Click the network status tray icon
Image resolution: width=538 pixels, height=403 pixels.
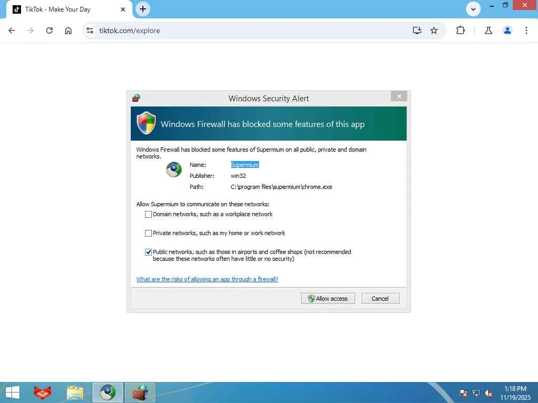tap(476, 393)
